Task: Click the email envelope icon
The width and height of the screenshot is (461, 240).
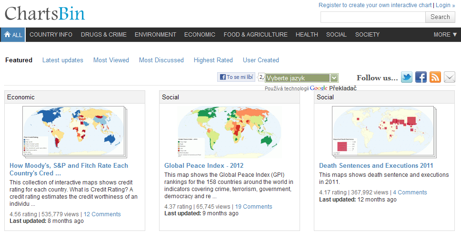Action: [x=450, y=77]
